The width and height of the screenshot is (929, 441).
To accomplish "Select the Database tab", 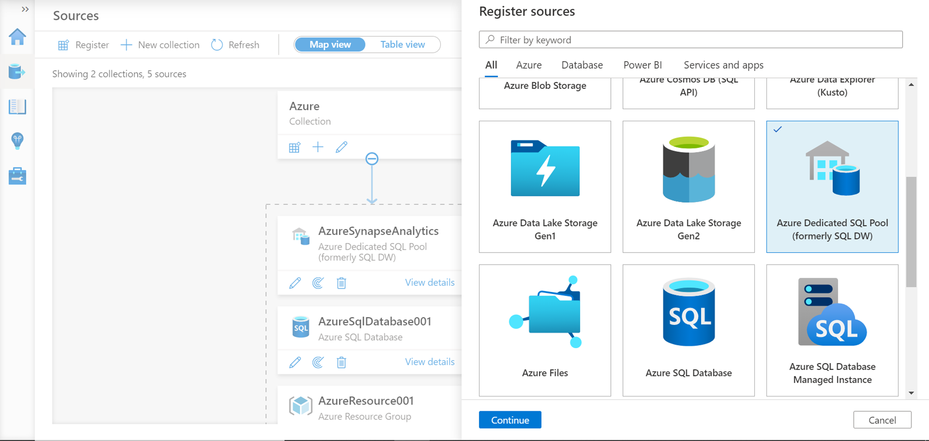I will (x=582, y=65).
